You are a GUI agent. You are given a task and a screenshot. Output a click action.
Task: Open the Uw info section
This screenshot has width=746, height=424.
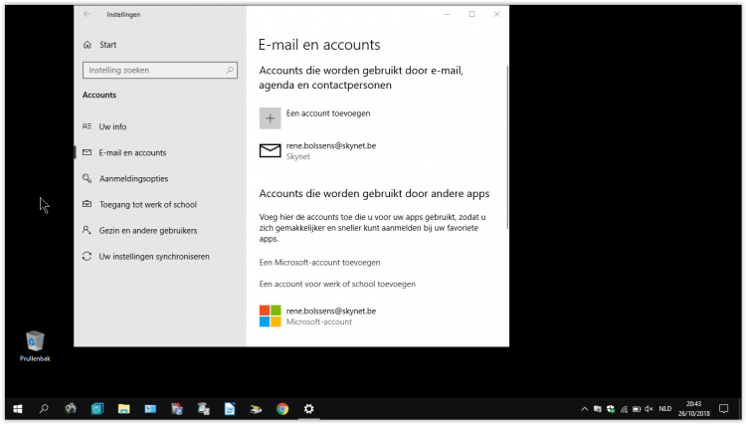point(112,127)
